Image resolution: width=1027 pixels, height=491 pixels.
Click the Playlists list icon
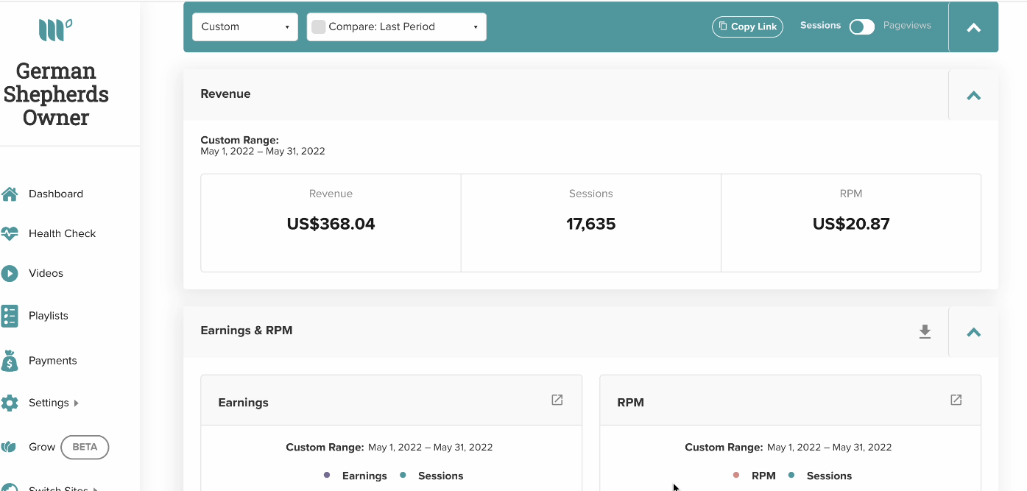pos(10,316)
